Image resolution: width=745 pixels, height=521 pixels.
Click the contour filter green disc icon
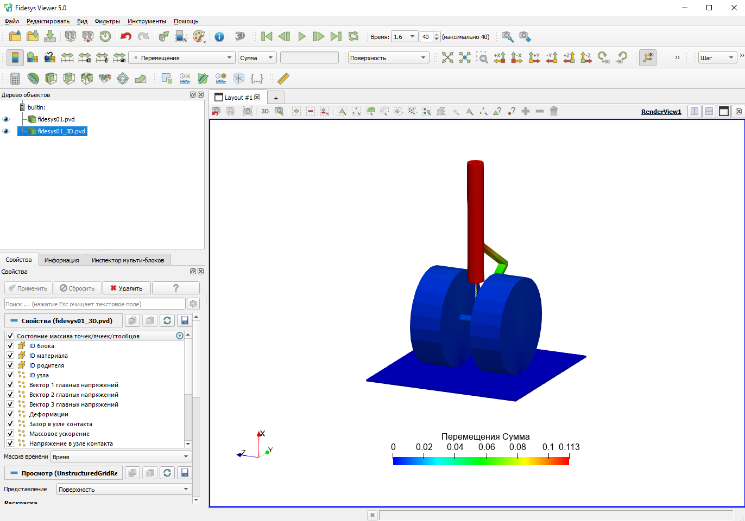pos(33,79)
